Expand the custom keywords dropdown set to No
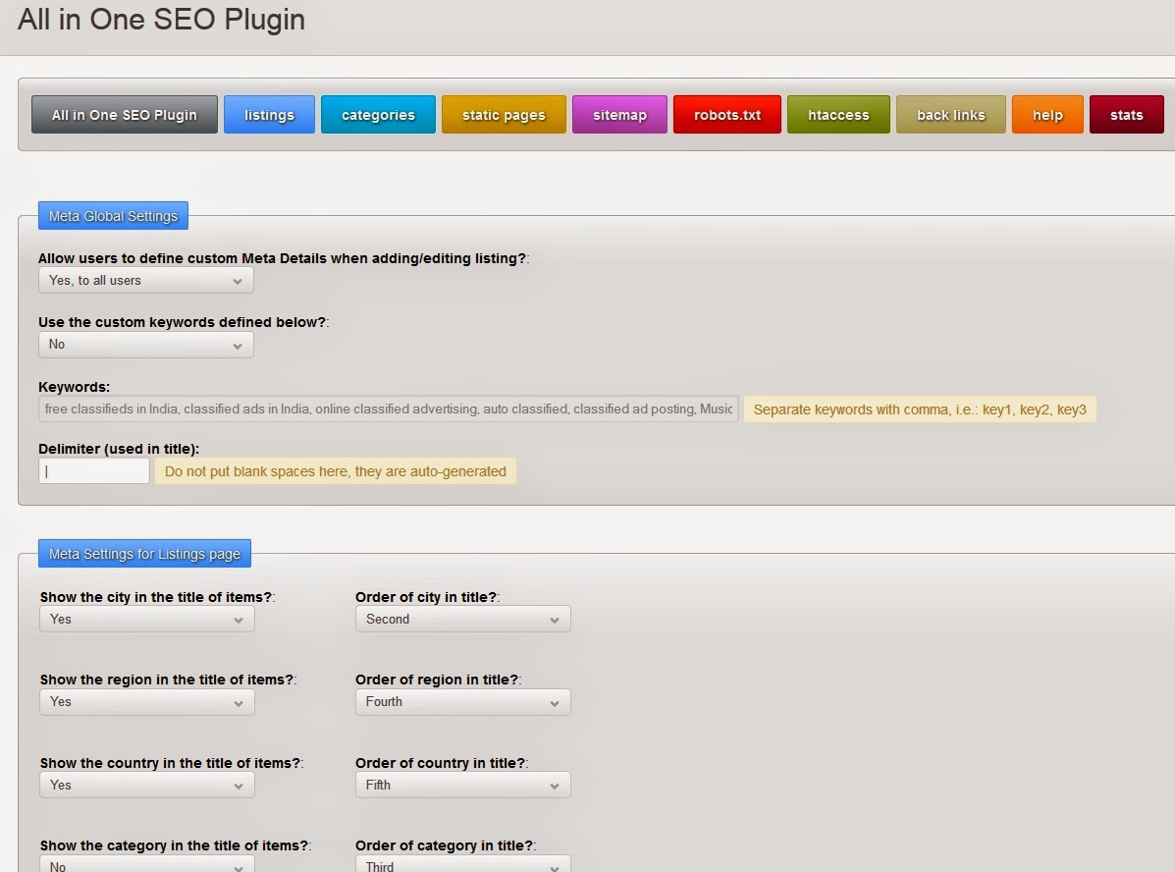The width and height of the screenshot is (1175, 872). tap(146, 344)
